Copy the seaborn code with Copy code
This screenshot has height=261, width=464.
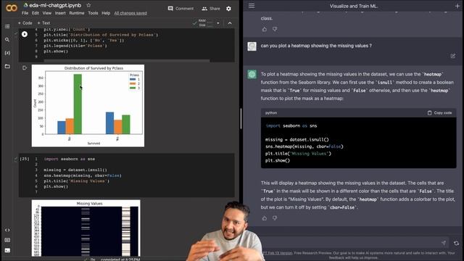(439, 113)
